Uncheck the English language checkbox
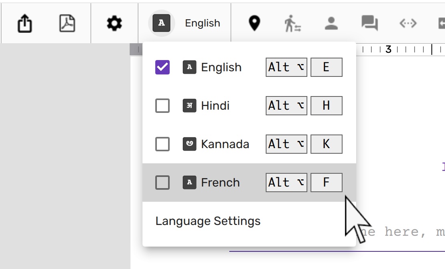 [162, 67]
